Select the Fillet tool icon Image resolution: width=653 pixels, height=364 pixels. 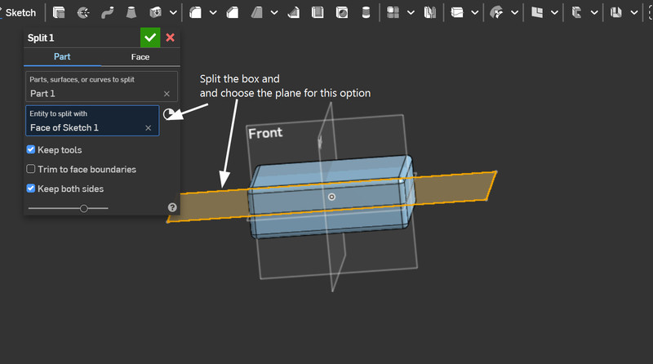[195, 13]
